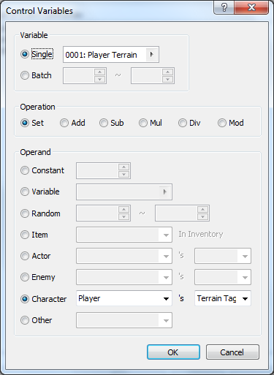Click the OK button

(x=173, y=352)
